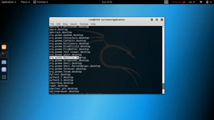
Task: Click the PyCrust.desktop line
Action: [x=60, y=74]
